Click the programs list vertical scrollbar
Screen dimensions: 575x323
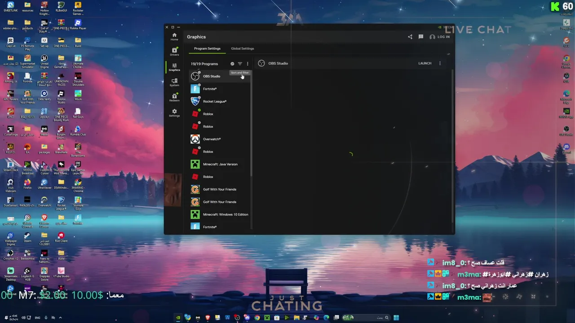251,123
